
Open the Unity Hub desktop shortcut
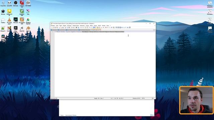pos(22,29)
